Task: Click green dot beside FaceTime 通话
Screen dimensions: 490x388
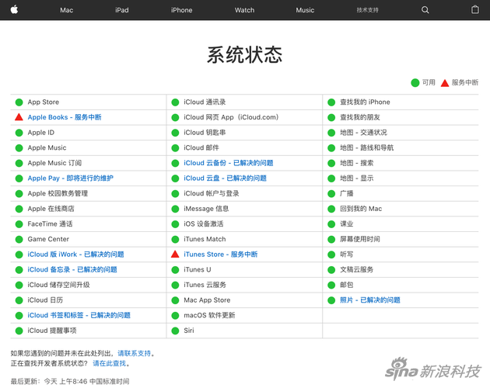Action: tap(19, 224)
